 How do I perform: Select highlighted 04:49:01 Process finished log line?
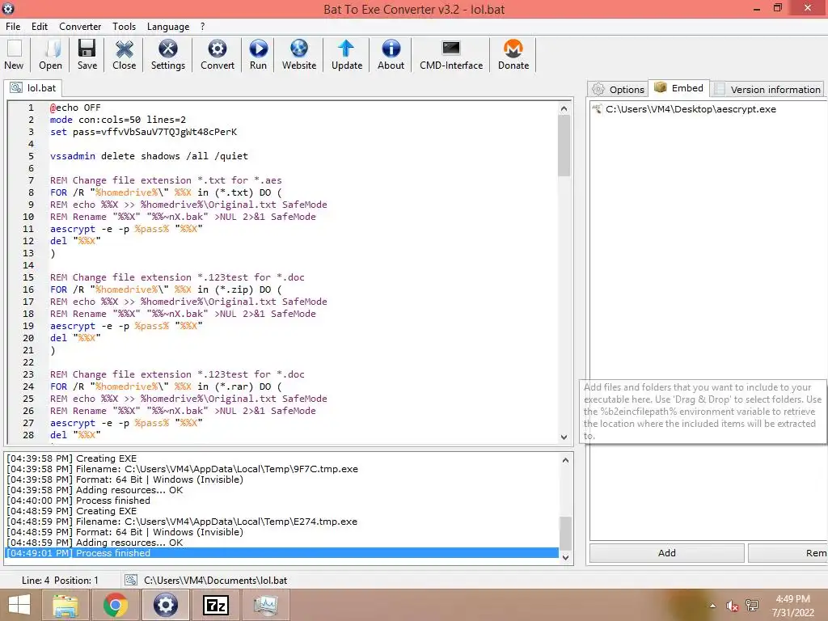pyautogui.click(x=281, y=553)
